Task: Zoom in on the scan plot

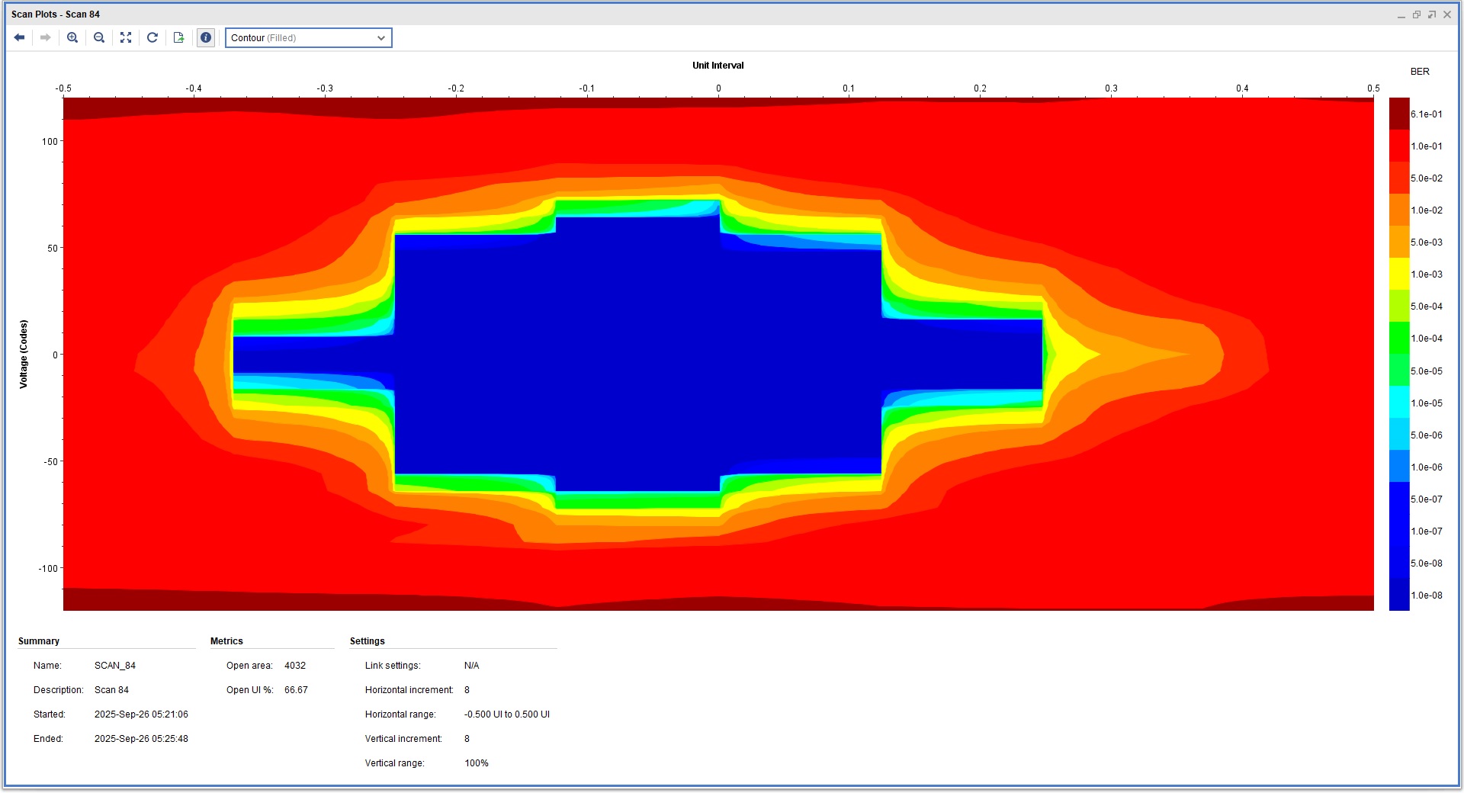Action: (72, 37)
